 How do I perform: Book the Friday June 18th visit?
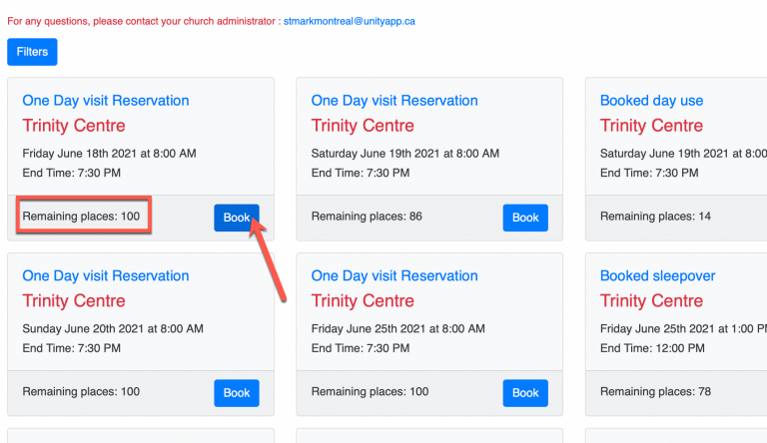[x=237, y=218]
